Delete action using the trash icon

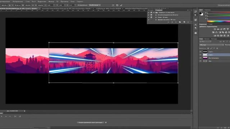pyautogui.click(x=188, y=22)
